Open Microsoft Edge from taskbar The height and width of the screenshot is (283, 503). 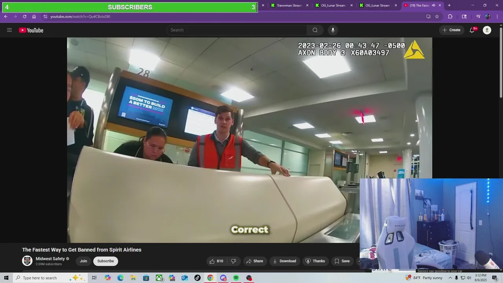click(x=120, y=278)
